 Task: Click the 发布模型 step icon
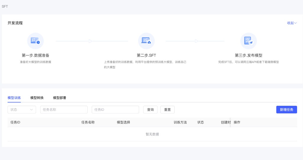pyautogui.click(x=249, y=41)
